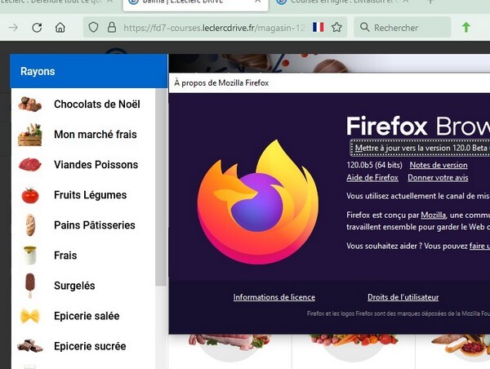
Task: Open the Droits de l'utilisateur link
Action: 403,297
